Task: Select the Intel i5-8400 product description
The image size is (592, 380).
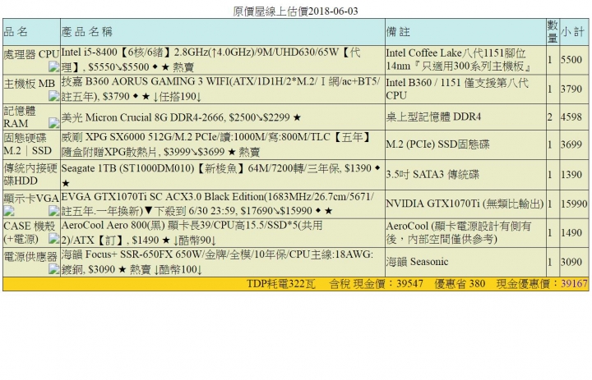Action: click(211, 60)
